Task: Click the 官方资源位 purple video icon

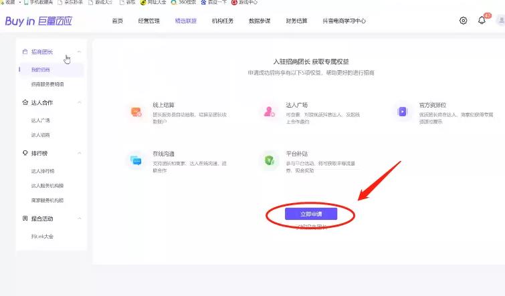Action: coord(402,112)
